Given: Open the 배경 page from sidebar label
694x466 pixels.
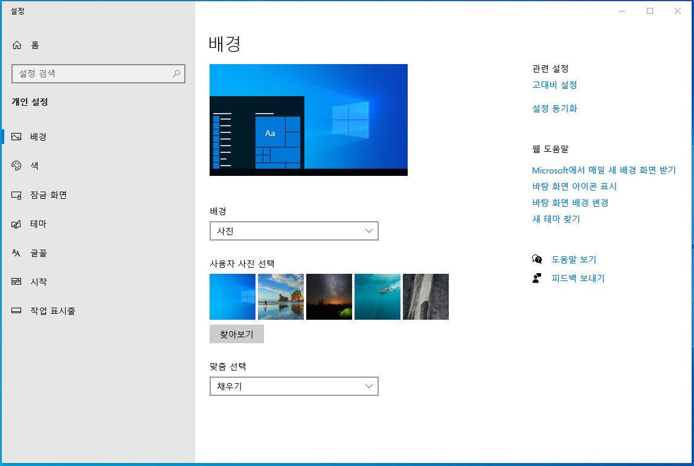Looking at the screenshot, I should pos(38,137).
